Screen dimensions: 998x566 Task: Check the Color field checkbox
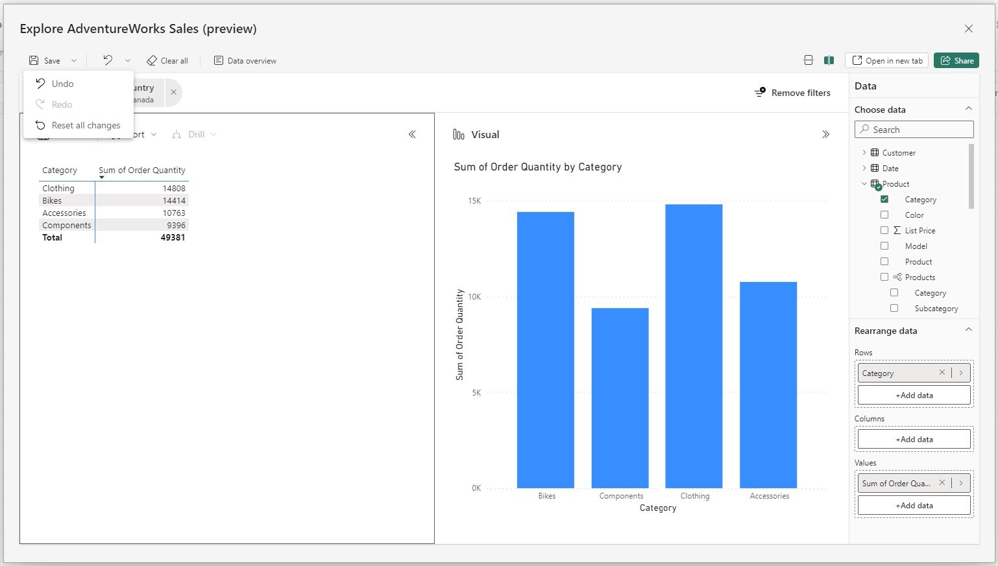coord(884,215)
